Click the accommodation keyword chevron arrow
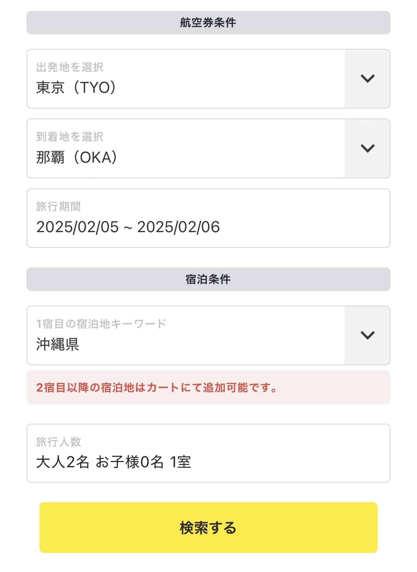 point(367,335)
